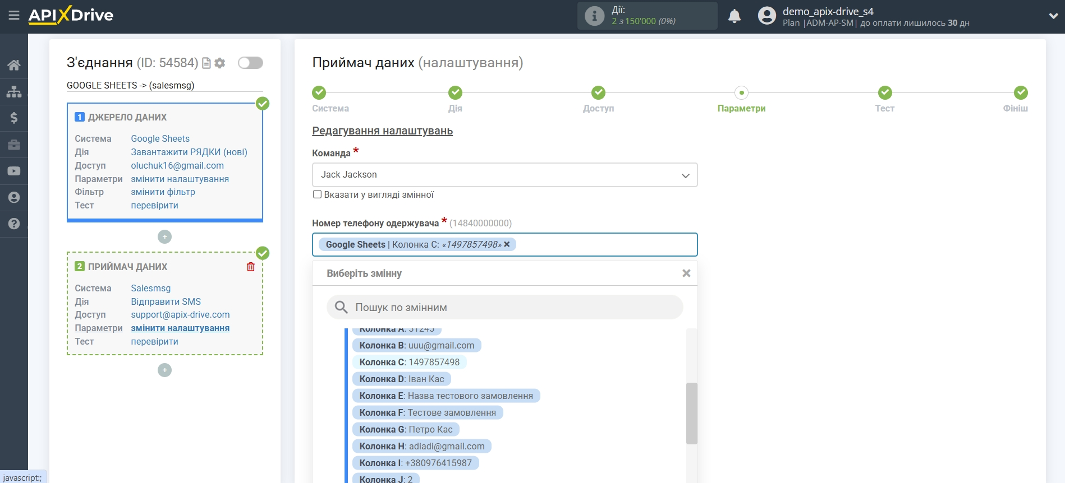Select variable Колонка C: 1497857498

(409, 362)
